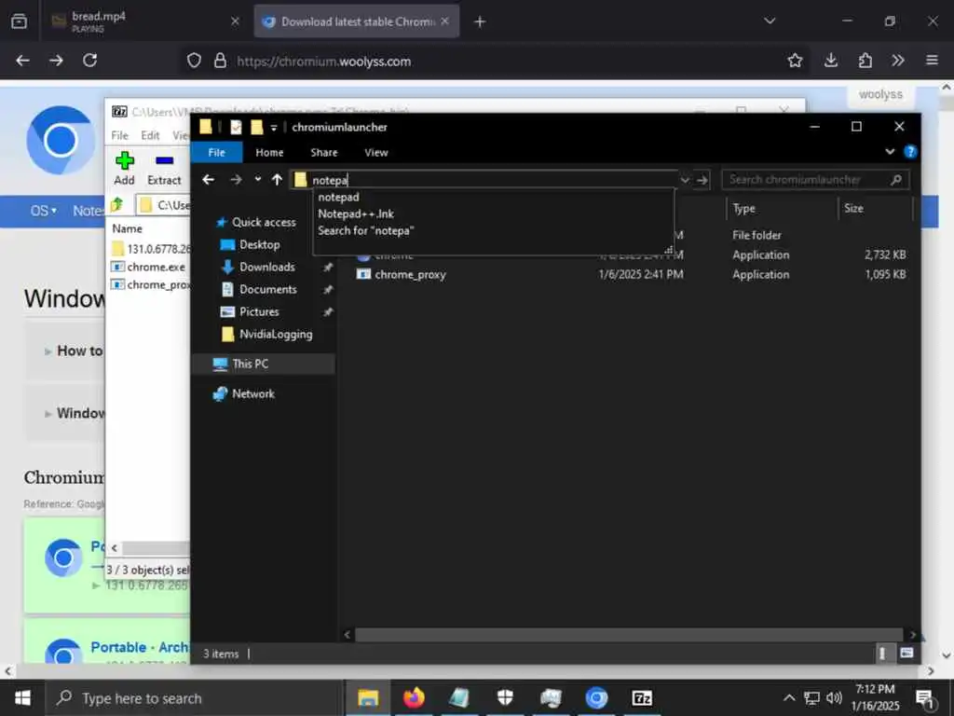Open a new browser tab

(480, 22)
